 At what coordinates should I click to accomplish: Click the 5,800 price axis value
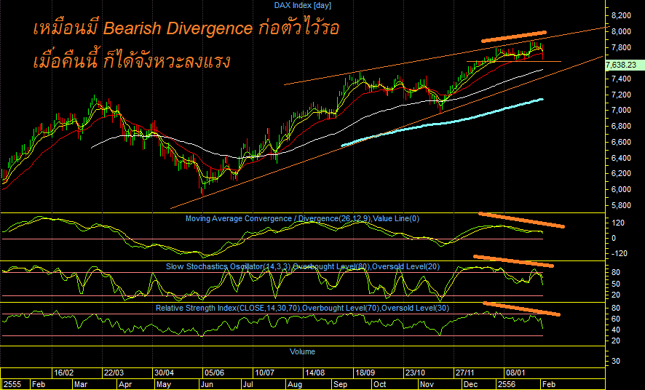(x=621, y=205)
